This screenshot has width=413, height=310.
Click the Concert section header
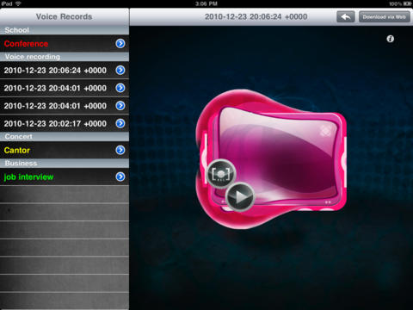[x=65, y=137]
